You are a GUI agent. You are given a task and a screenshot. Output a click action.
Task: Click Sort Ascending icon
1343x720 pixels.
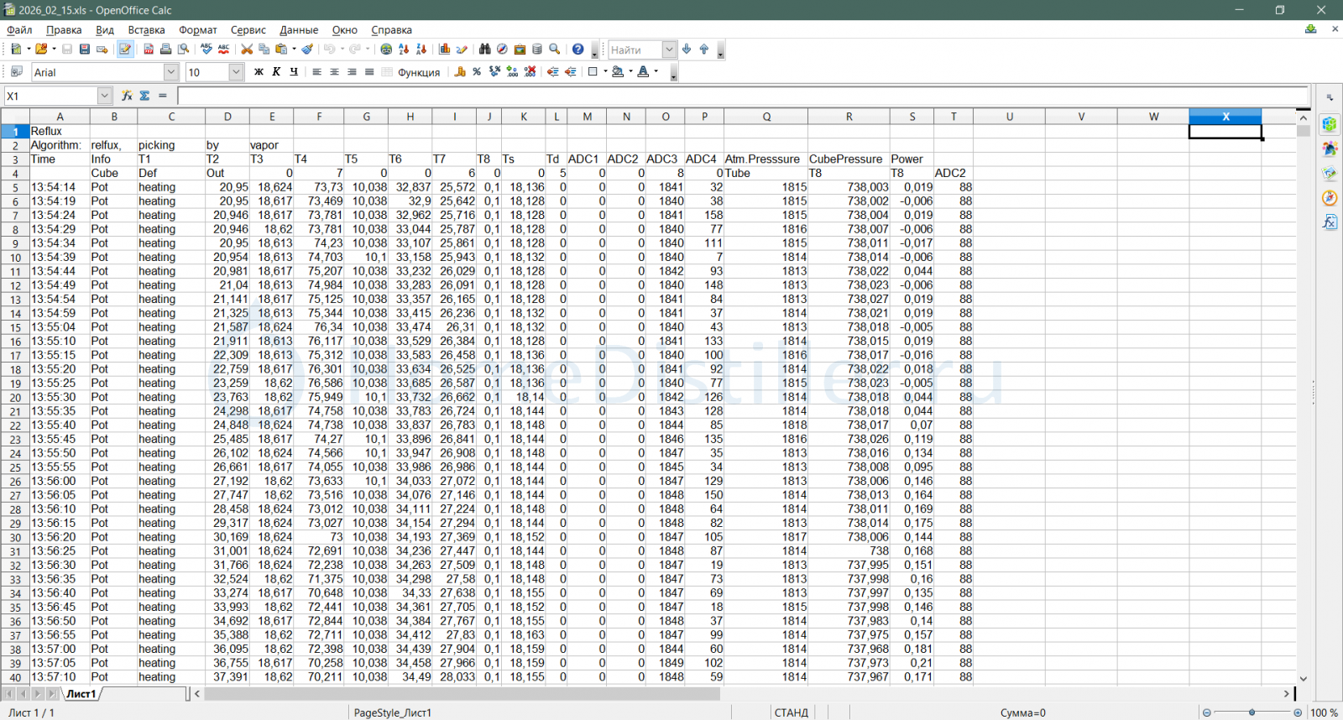[x=404, y=50]
